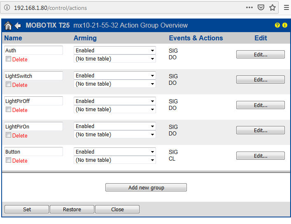The image size is (291, 224).
Task: Tick the Delete checkbox for LightPirOff
Action: click(x=8, y=110)
